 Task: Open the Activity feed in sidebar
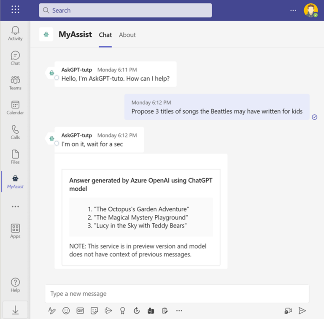tap(15, 33)
